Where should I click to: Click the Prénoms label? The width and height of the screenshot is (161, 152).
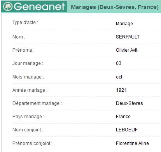[x=23, y=50]
